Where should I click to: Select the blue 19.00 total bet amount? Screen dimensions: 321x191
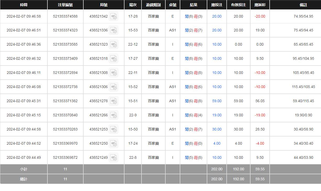click(x=217, y=115)
